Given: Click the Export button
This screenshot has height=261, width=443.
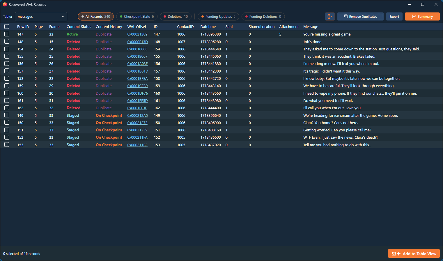Looking at the screenshot, I should pos(394,17).
